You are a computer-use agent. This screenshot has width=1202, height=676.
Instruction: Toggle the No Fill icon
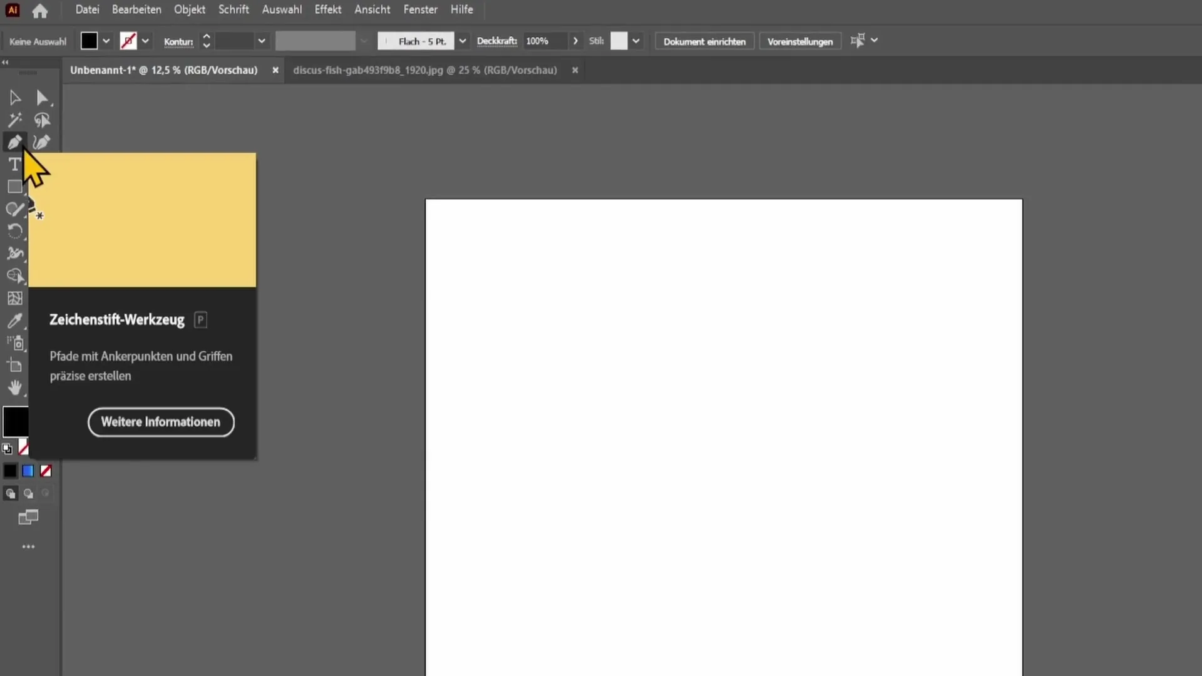46,471
